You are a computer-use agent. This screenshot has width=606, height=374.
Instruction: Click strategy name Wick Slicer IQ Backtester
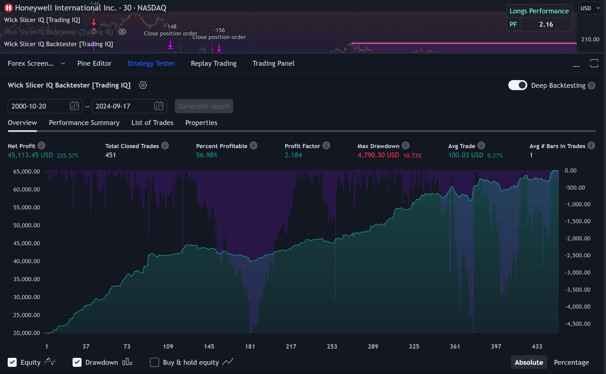tap(69, 85)
